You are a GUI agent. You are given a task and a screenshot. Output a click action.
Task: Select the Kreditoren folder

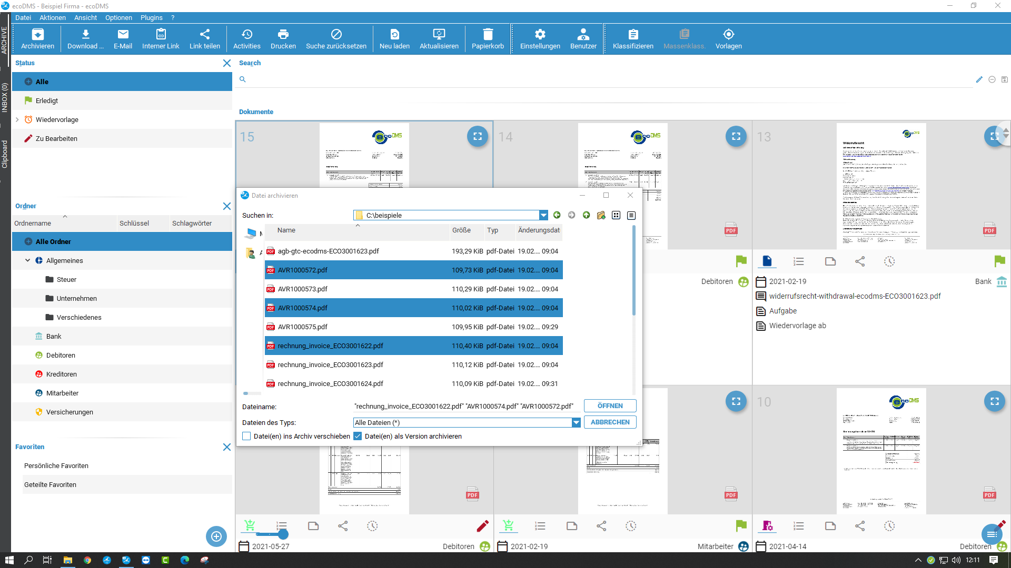(122, 374)
